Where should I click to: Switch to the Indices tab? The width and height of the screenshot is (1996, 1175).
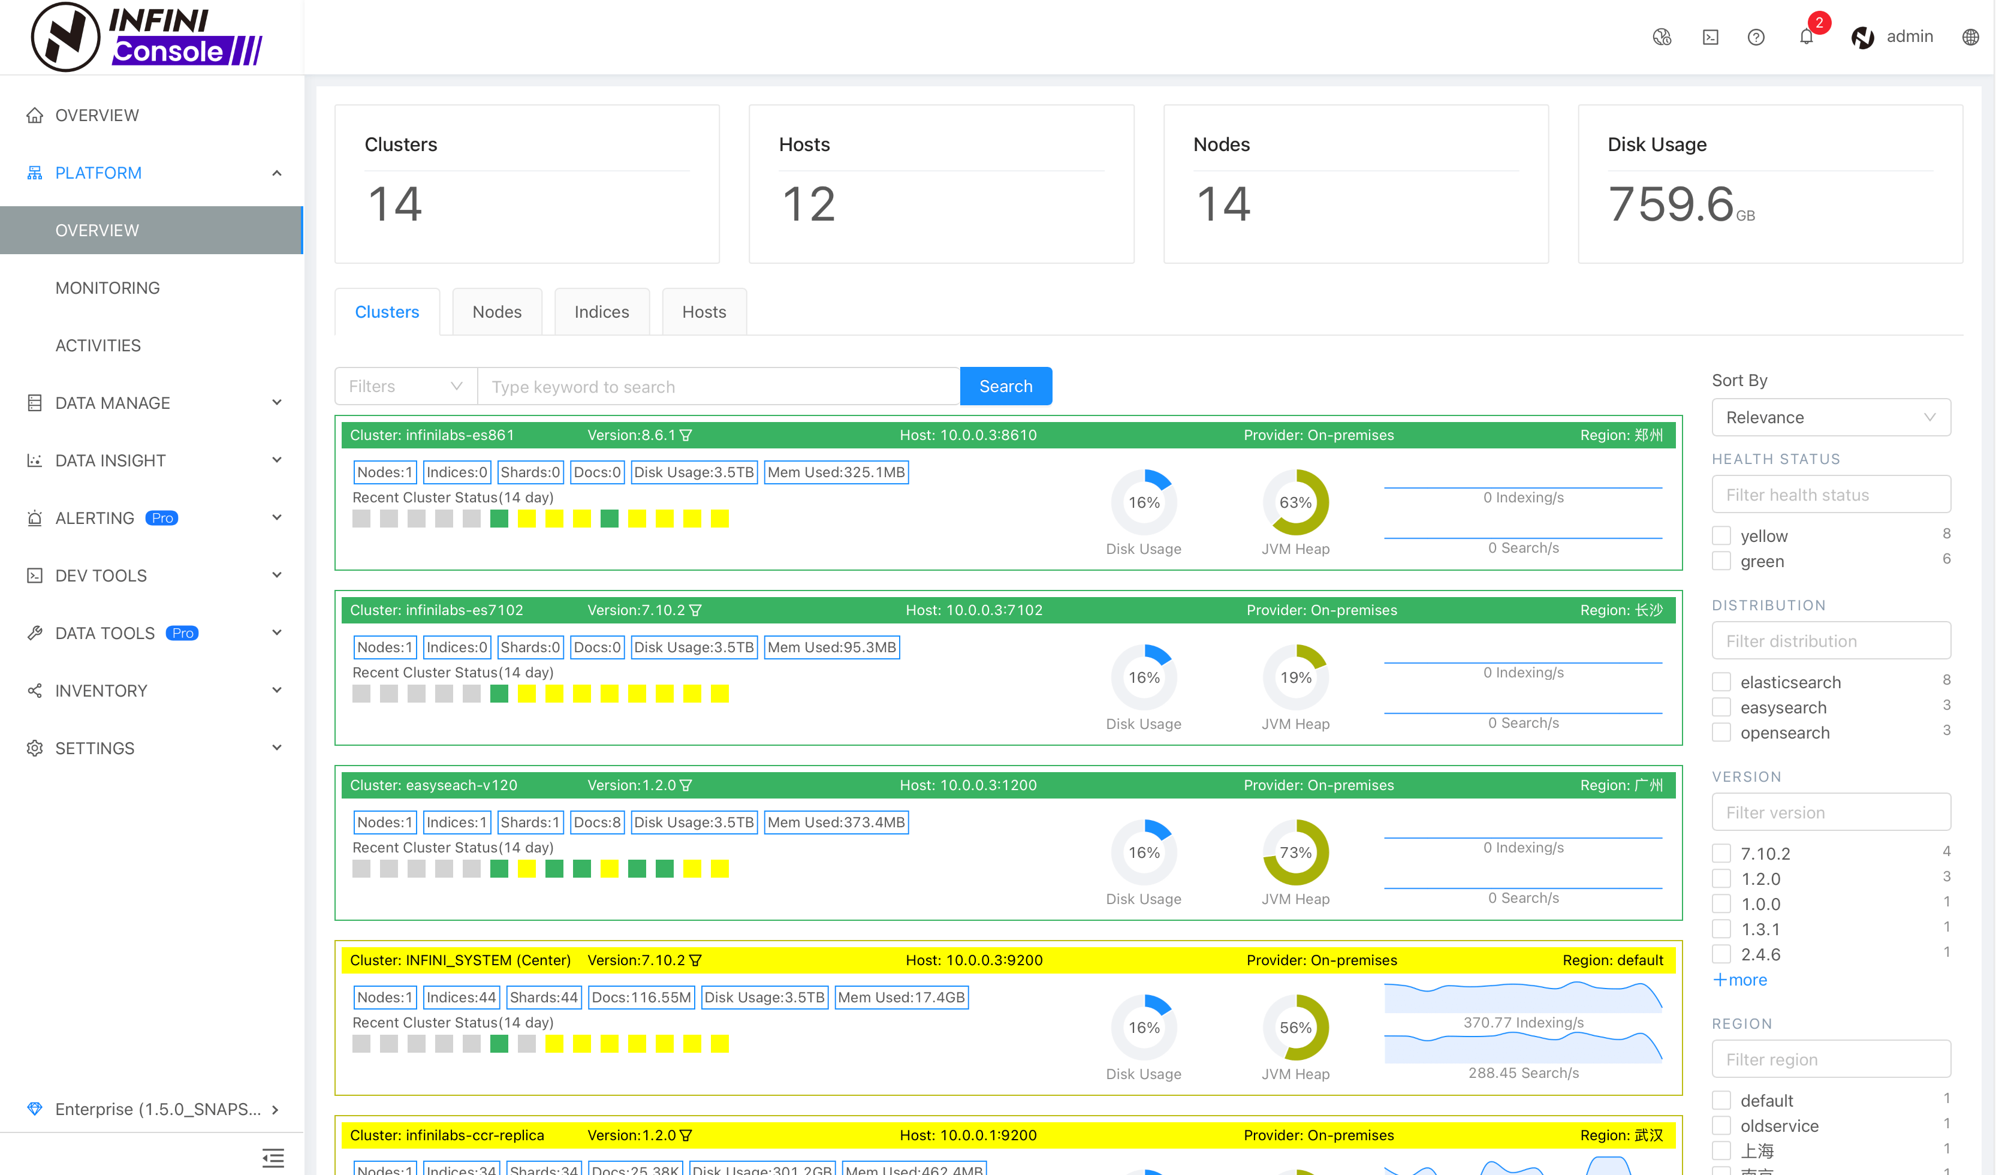coord(600,312)
